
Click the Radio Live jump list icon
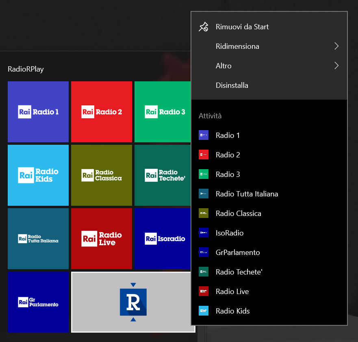(204, 291)
